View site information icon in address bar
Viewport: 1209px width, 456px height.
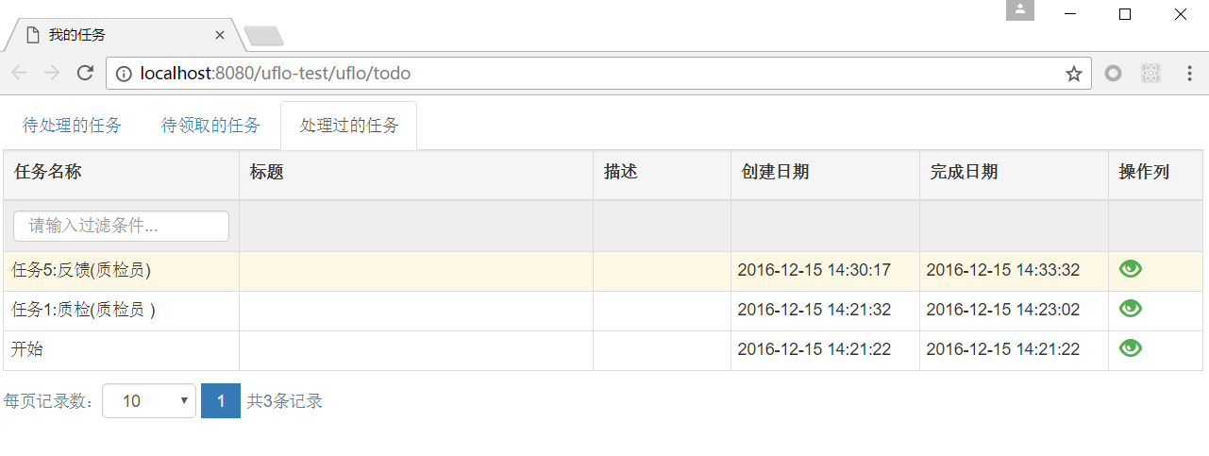coord(124,74)
